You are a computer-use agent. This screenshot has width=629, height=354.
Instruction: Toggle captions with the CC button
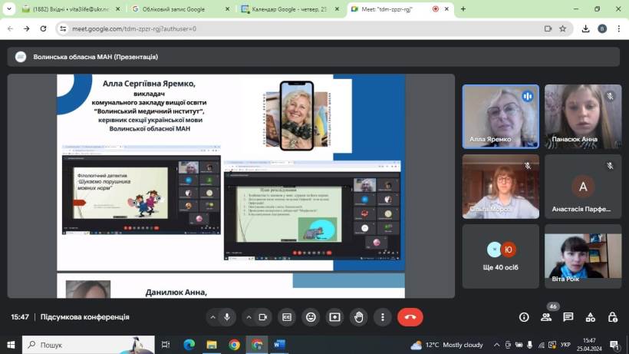[287, 317]
